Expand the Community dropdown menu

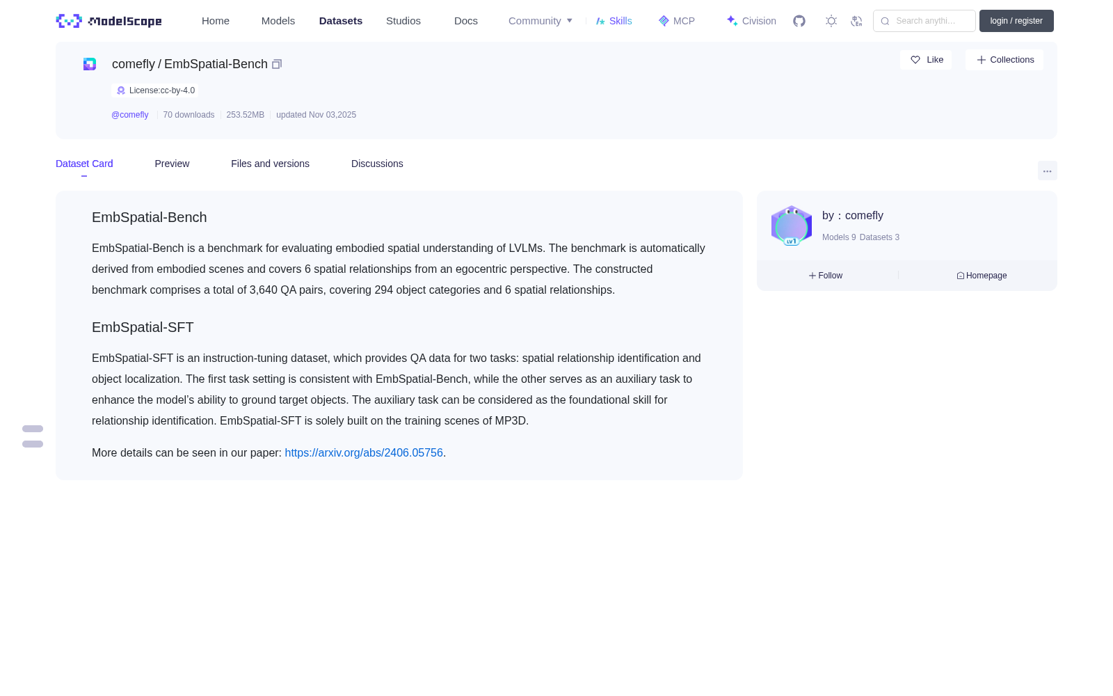tap(541, 21)
